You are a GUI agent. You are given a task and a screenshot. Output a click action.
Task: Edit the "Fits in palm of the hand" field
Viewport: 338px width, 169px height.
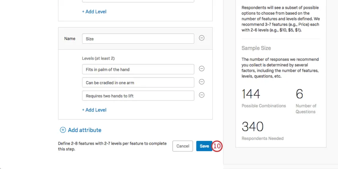click(x=138, y=69)
